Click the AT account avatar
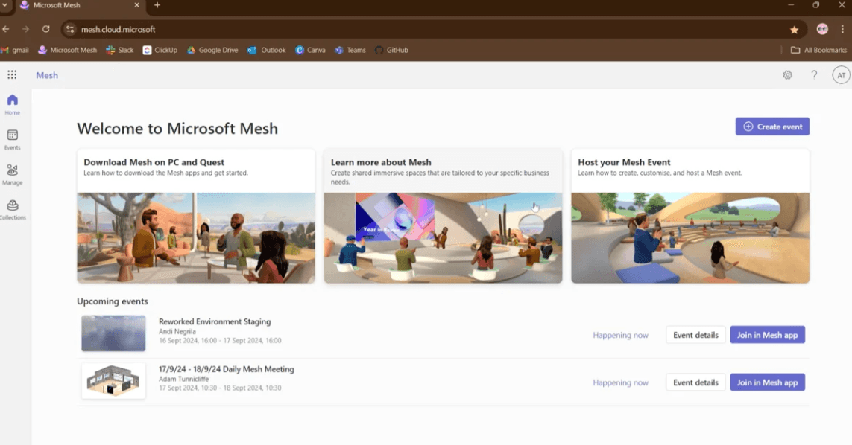Screen dimensions: 852x445 841,74
